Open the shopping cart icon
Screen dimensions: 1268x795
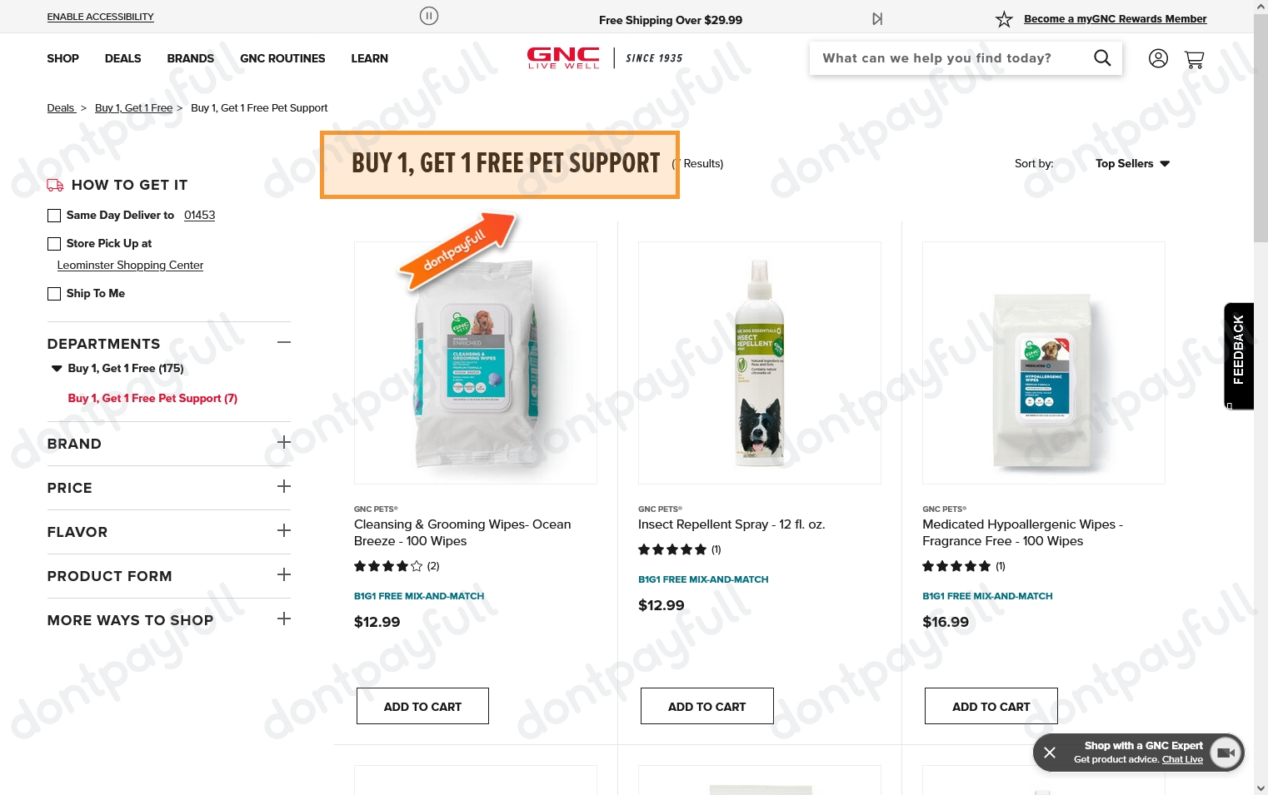tap(1194, 59)
